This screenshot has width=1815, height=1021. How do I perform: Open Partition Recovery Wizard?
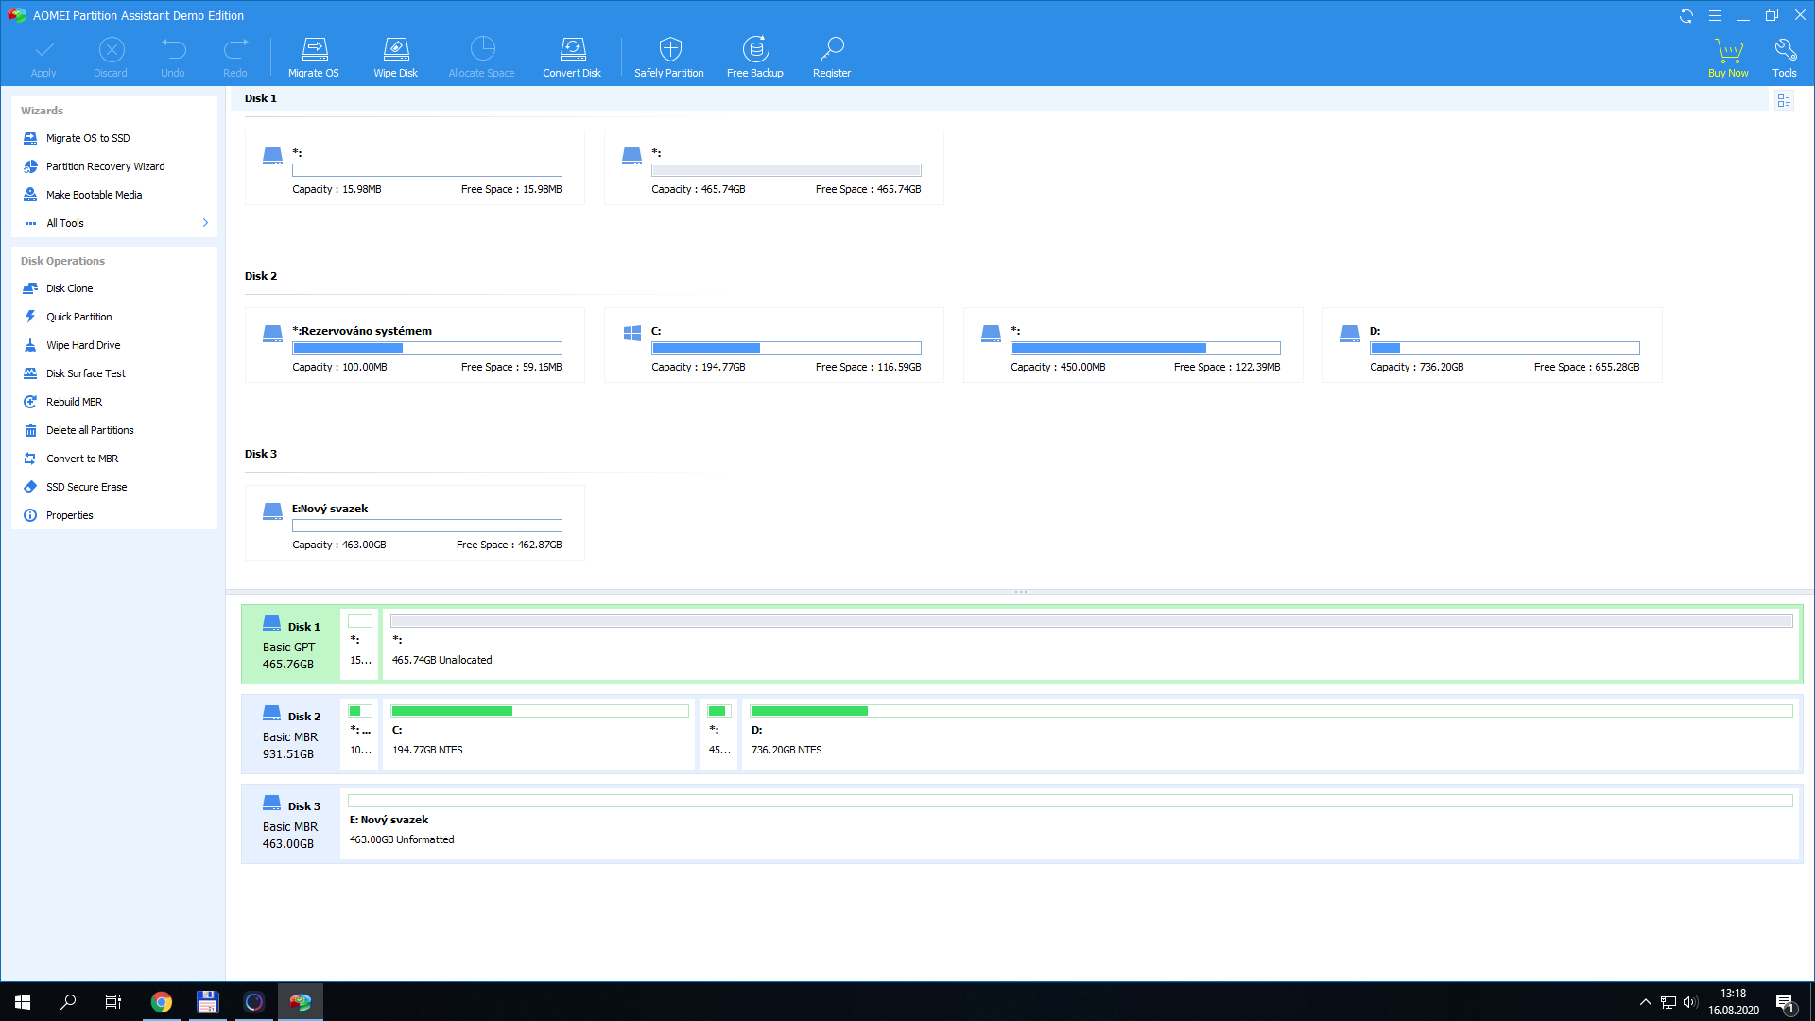(105, 166)
